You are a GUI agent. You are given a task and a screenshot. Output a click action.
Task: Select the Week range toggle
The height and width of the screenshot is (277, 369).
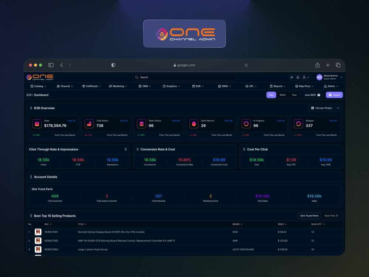(x=282, y=95)
